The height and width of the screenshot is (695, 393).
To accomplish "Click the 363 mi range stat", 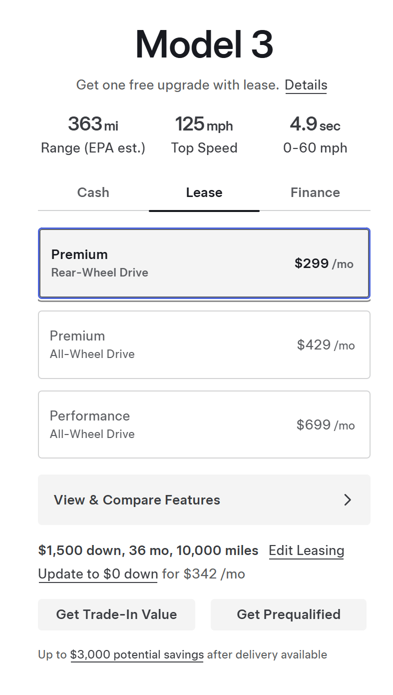I will pyautogui.click(x=93, y=134).
